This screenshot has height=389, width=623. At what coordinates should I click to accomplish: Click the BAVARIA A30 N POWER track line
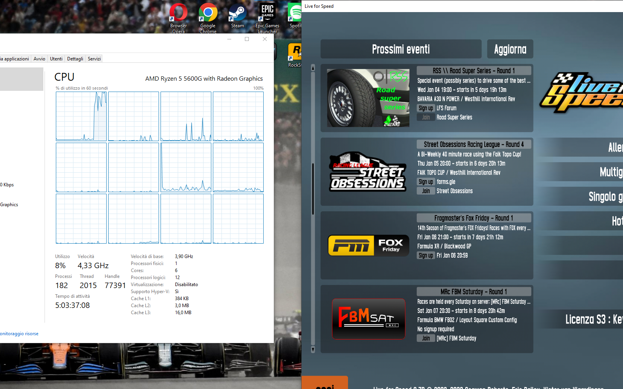tap(466, 99)
